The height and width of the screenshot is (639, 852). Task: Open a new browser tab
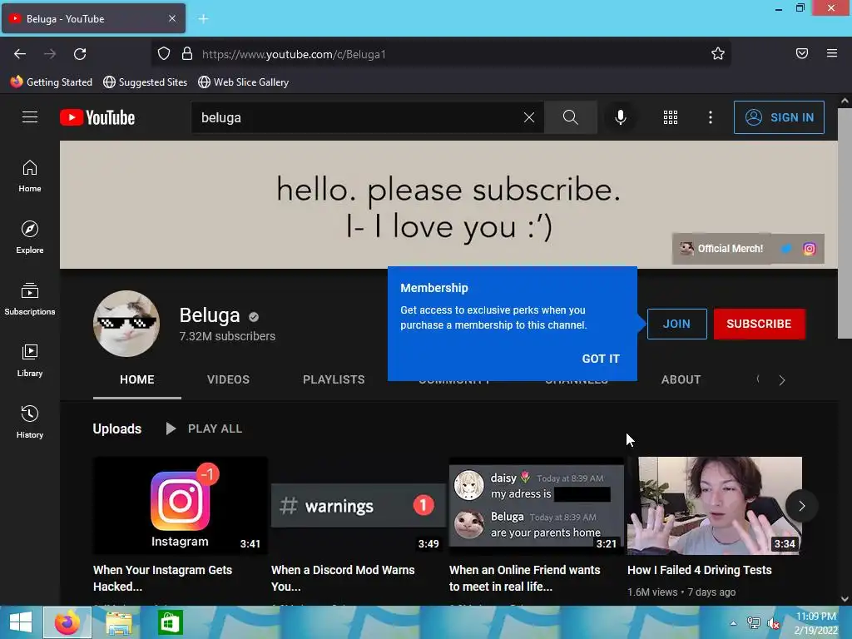(x=203, y=19)
